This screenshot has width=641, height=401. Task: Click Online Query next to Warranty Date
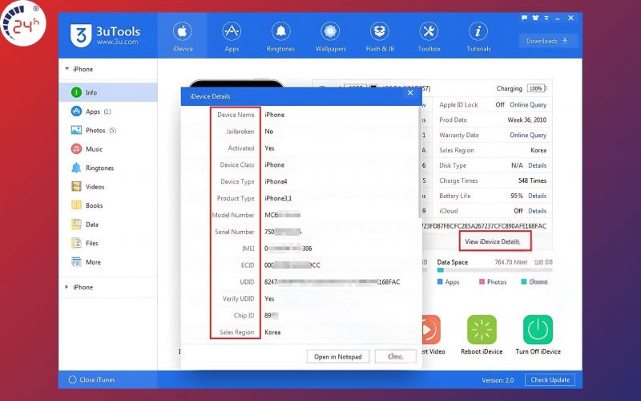tap(528, 135)
